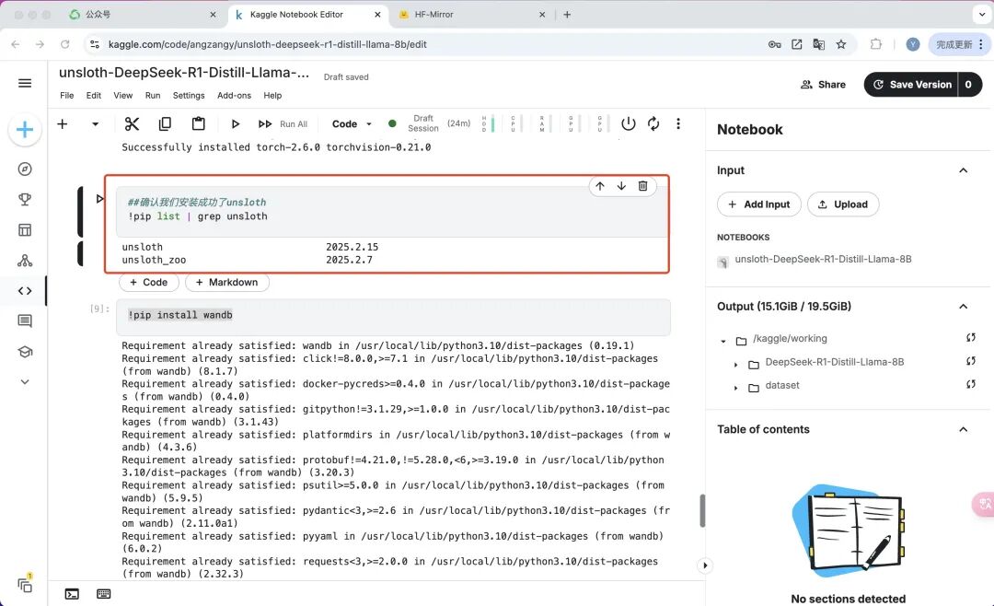Copy the selected cell
The image size is (994, 606).
click(x=165, y=123)
